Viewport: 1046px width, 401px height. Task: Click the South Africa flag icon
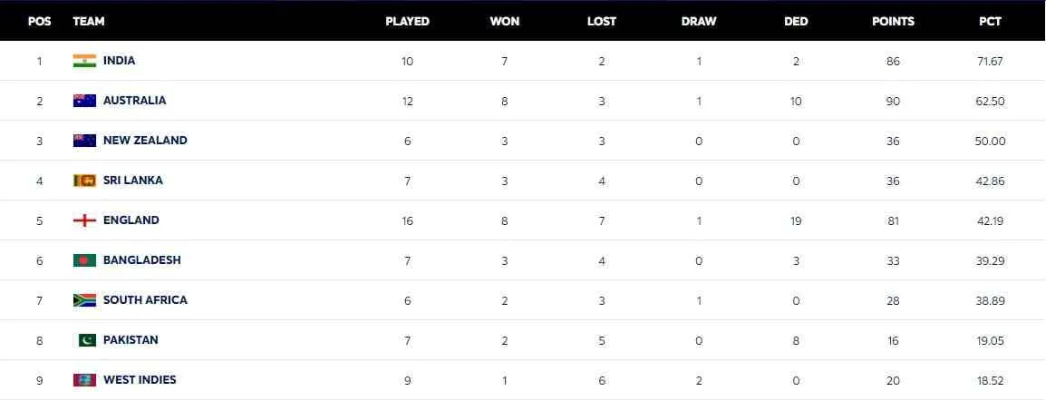point(84,300)
